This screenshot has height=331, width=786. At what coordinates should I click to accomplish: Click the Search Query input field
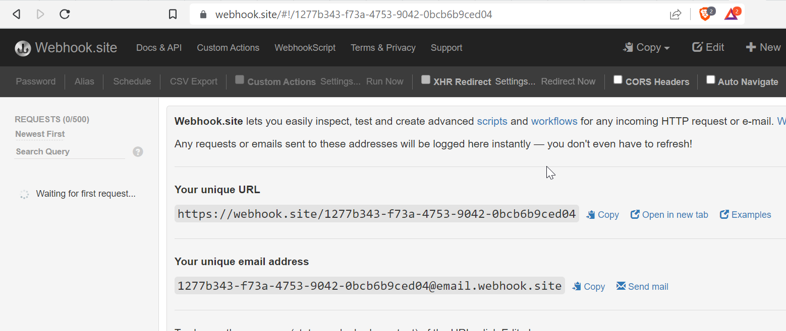coord(70,151)
